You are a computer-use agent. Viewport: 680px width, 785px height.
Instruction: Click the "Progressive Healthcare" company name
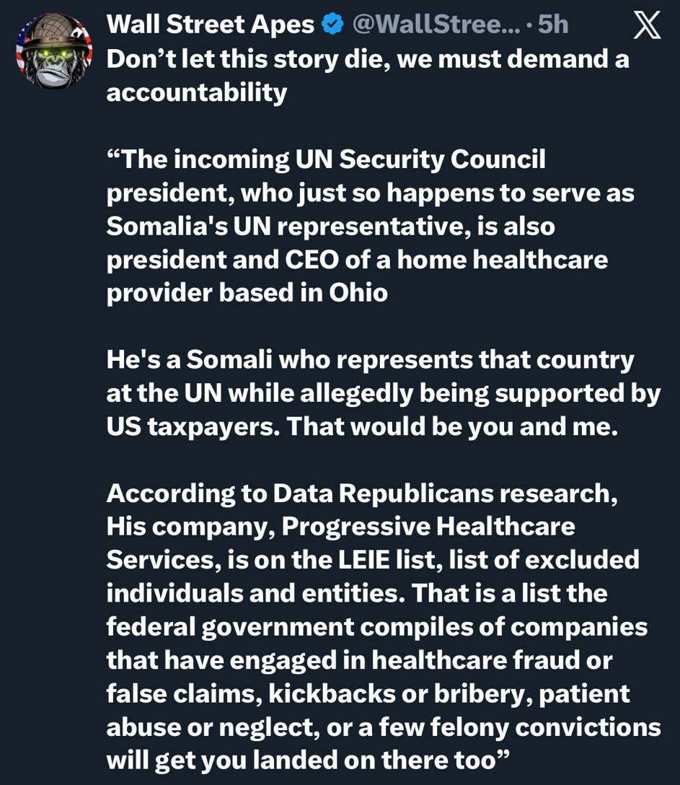[428, 527]
